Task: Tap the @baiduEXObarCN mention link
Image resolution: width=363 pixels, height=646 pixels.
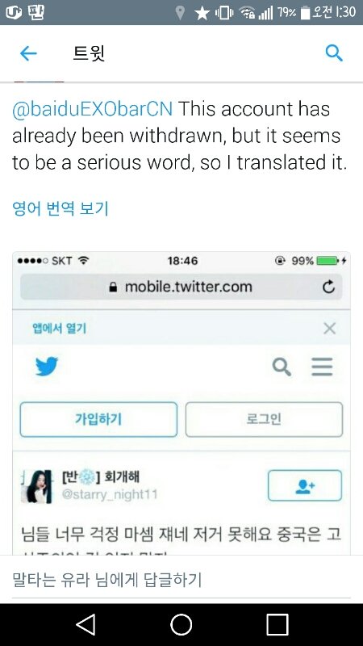Action: coord(92,109)
